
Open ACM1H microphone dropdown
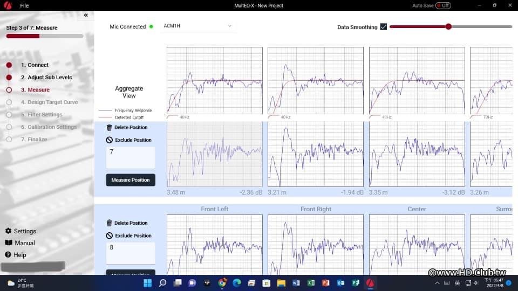click(x=197, y=26)
